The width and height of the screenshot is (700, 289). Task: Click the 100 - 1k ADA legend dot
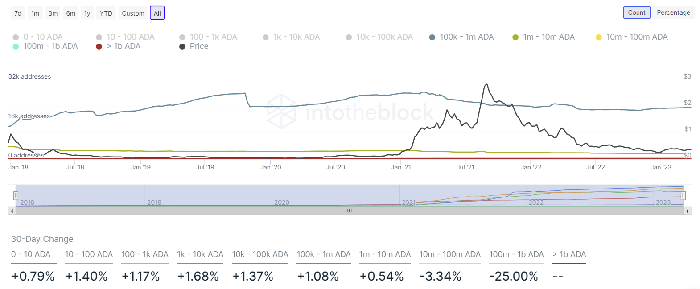181,37
